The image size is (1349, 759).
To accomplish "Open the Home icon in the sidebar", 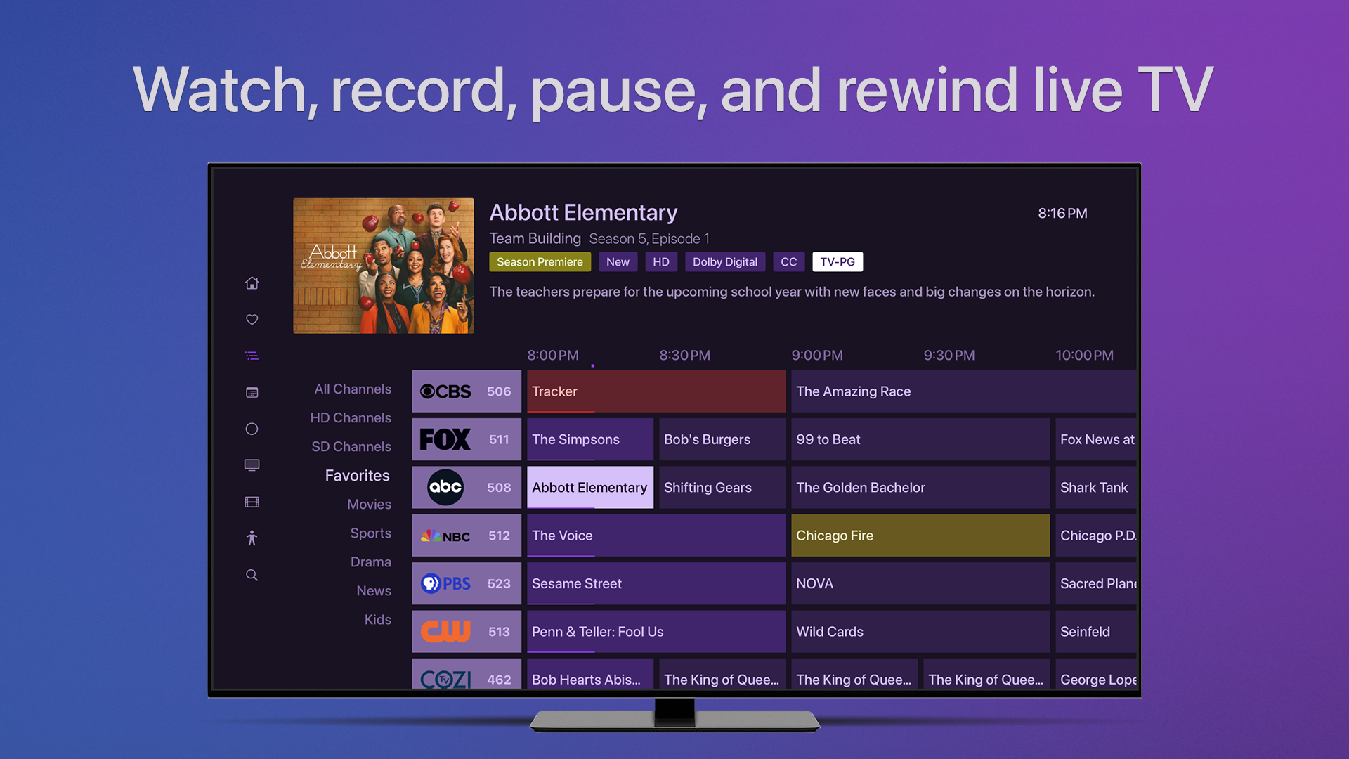I will 252,283.
